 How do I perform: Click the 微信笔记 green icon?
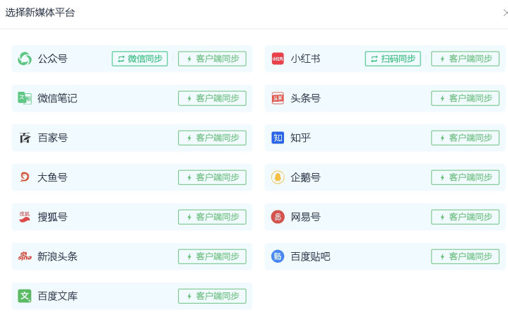point(25,98)
